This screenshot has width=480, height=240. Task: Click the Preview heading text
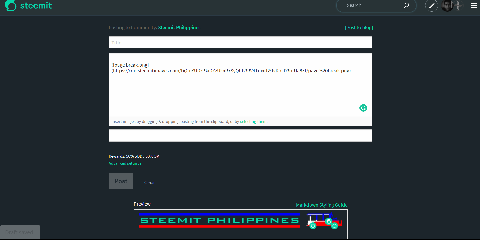tap(142, 204)
